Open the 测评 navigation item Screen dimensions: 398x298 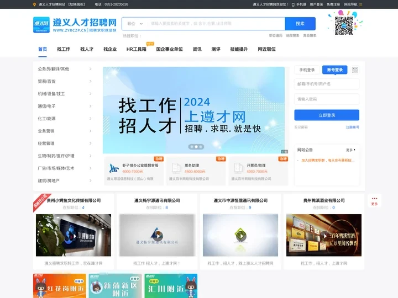click(x=216, y=49)
